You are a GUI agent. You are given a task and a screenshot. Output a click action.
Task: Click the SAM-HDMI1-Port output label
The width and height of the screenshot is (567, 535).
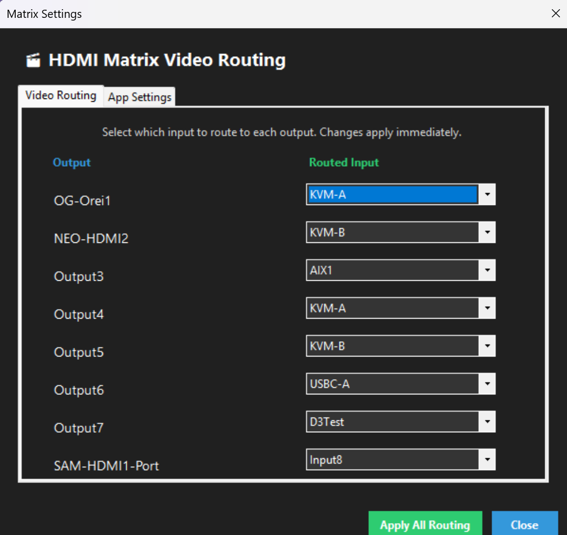[x=106, y=466]
